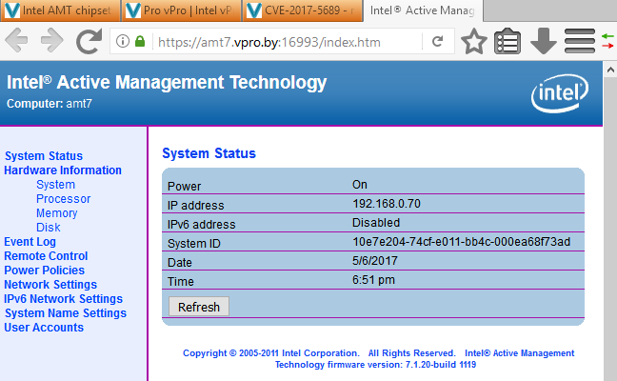Viewport: 617px width, 381px height.
Task: Open System Status in the sidebar
Action: (44, 156)
